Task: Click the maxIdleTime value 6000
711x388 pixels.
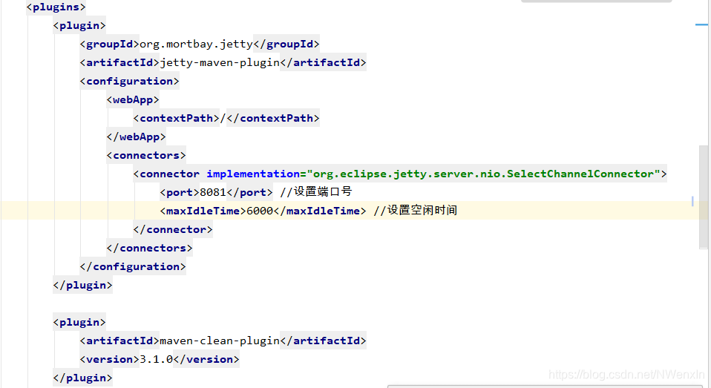Action: [260, 211]
